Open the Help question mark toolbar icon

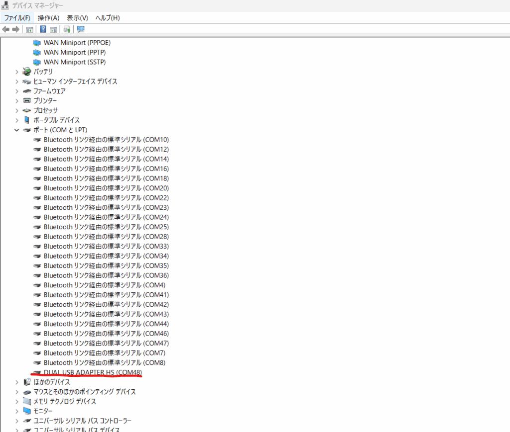tap(43, 29)
